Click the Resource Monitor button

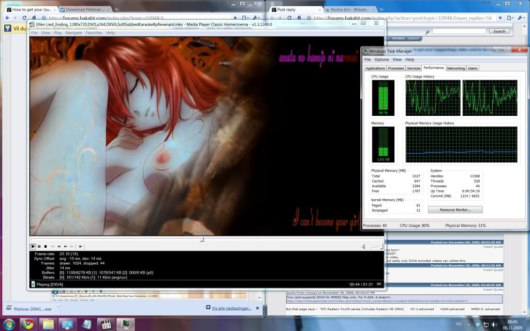point(455,209)
